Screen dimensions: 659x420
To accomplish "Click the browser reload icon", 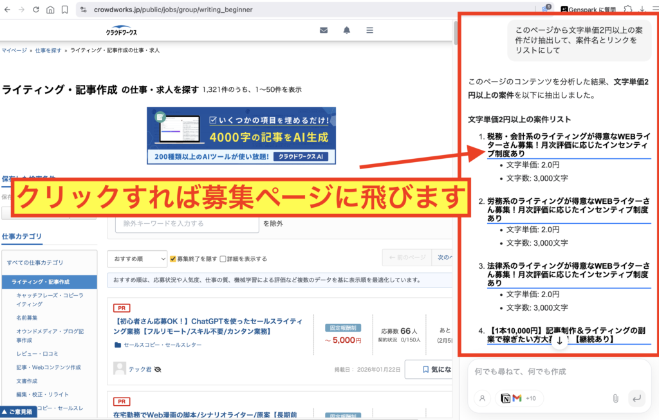I will [x=36, y=10].
